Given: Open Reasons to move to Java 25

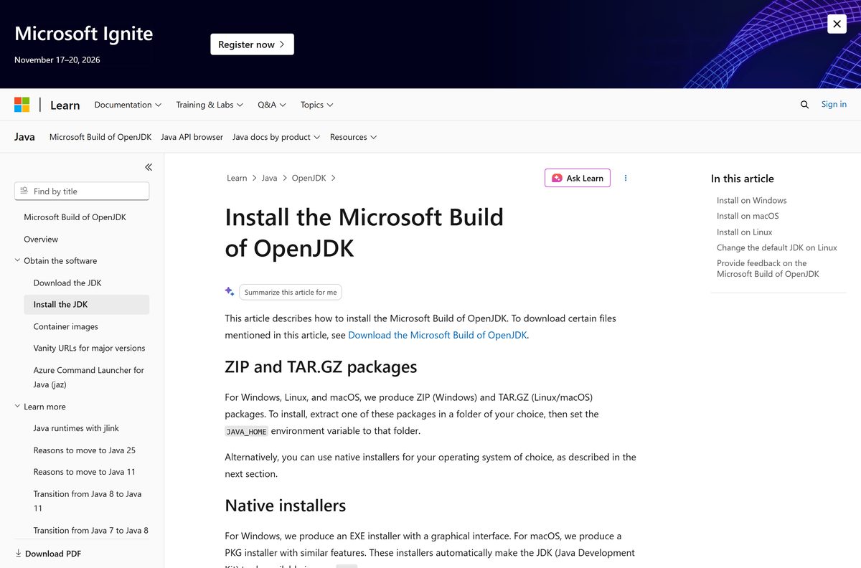Looking at the screenshot, I should point(84,450).
